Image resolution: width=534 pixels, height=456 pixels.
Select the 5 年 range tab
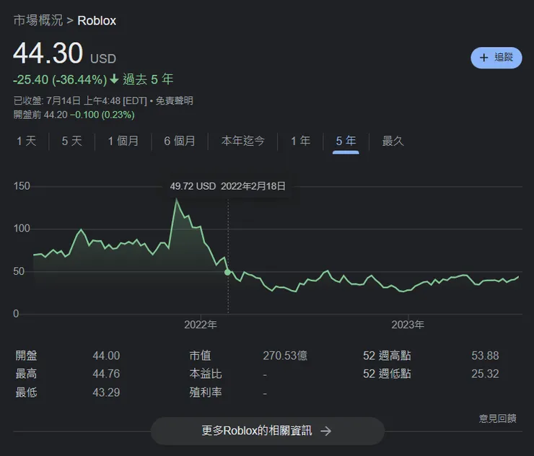click(x=346, y=141)
